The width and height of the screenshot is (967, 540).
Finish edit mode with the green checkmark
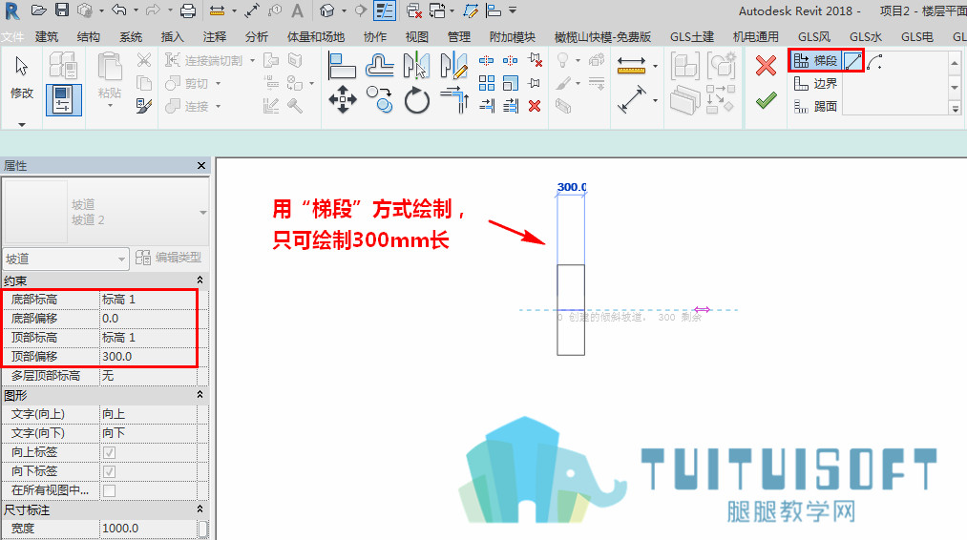point(766,100)
